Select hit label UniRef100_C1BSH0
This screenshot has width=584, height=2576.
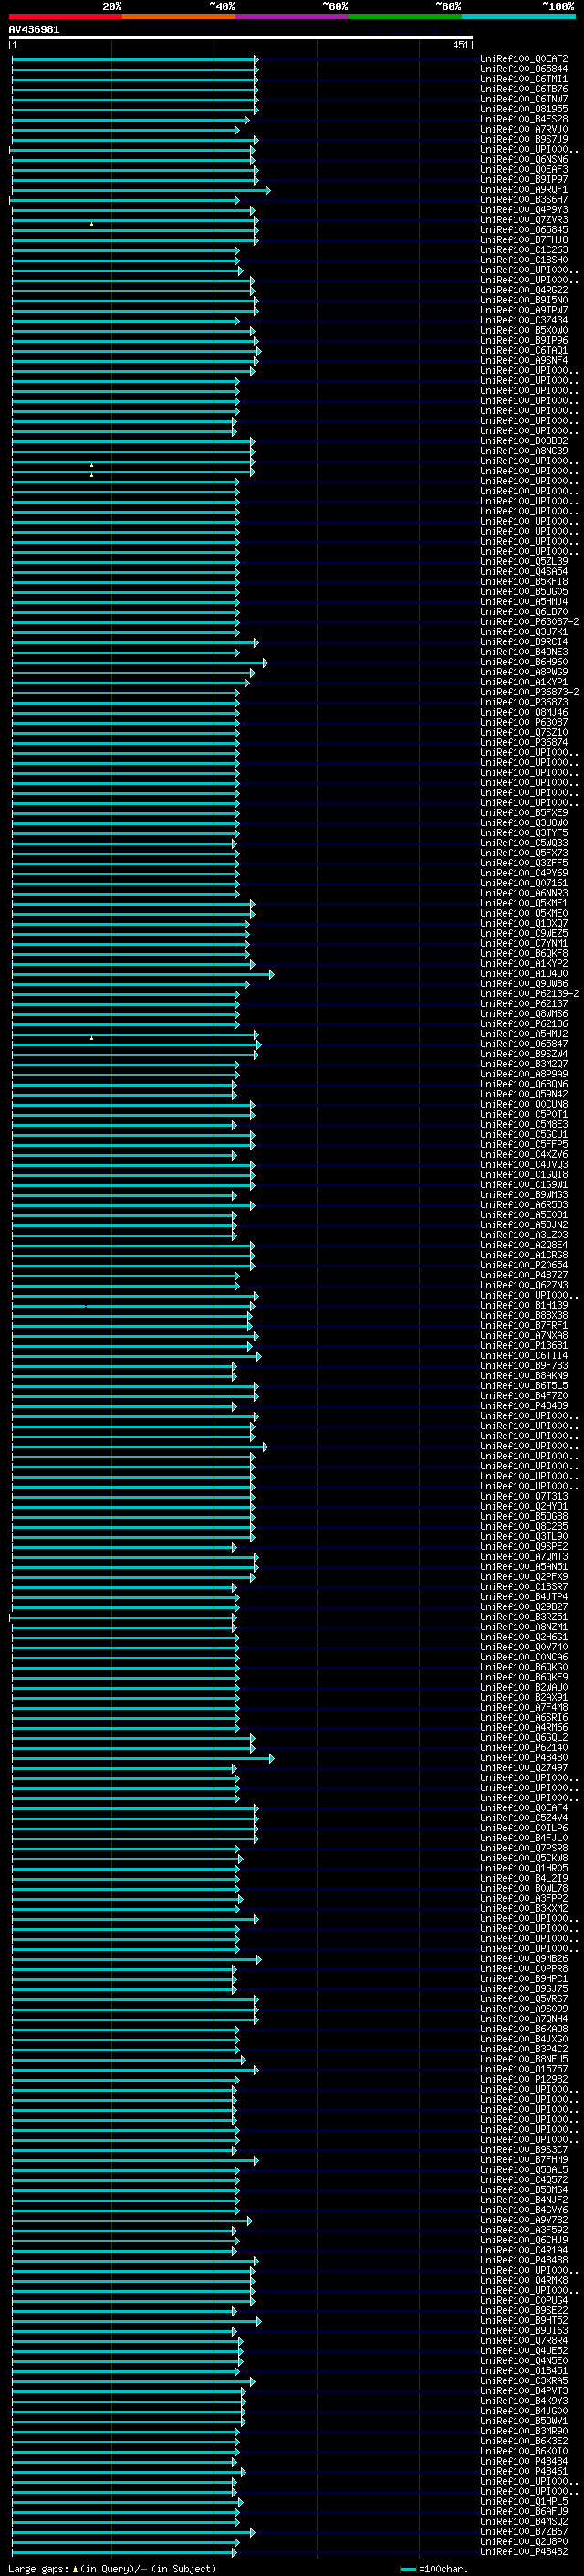coord(523,260)
